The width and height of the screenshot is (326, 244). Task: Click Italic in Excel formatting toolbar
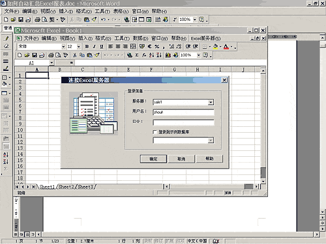94,47
